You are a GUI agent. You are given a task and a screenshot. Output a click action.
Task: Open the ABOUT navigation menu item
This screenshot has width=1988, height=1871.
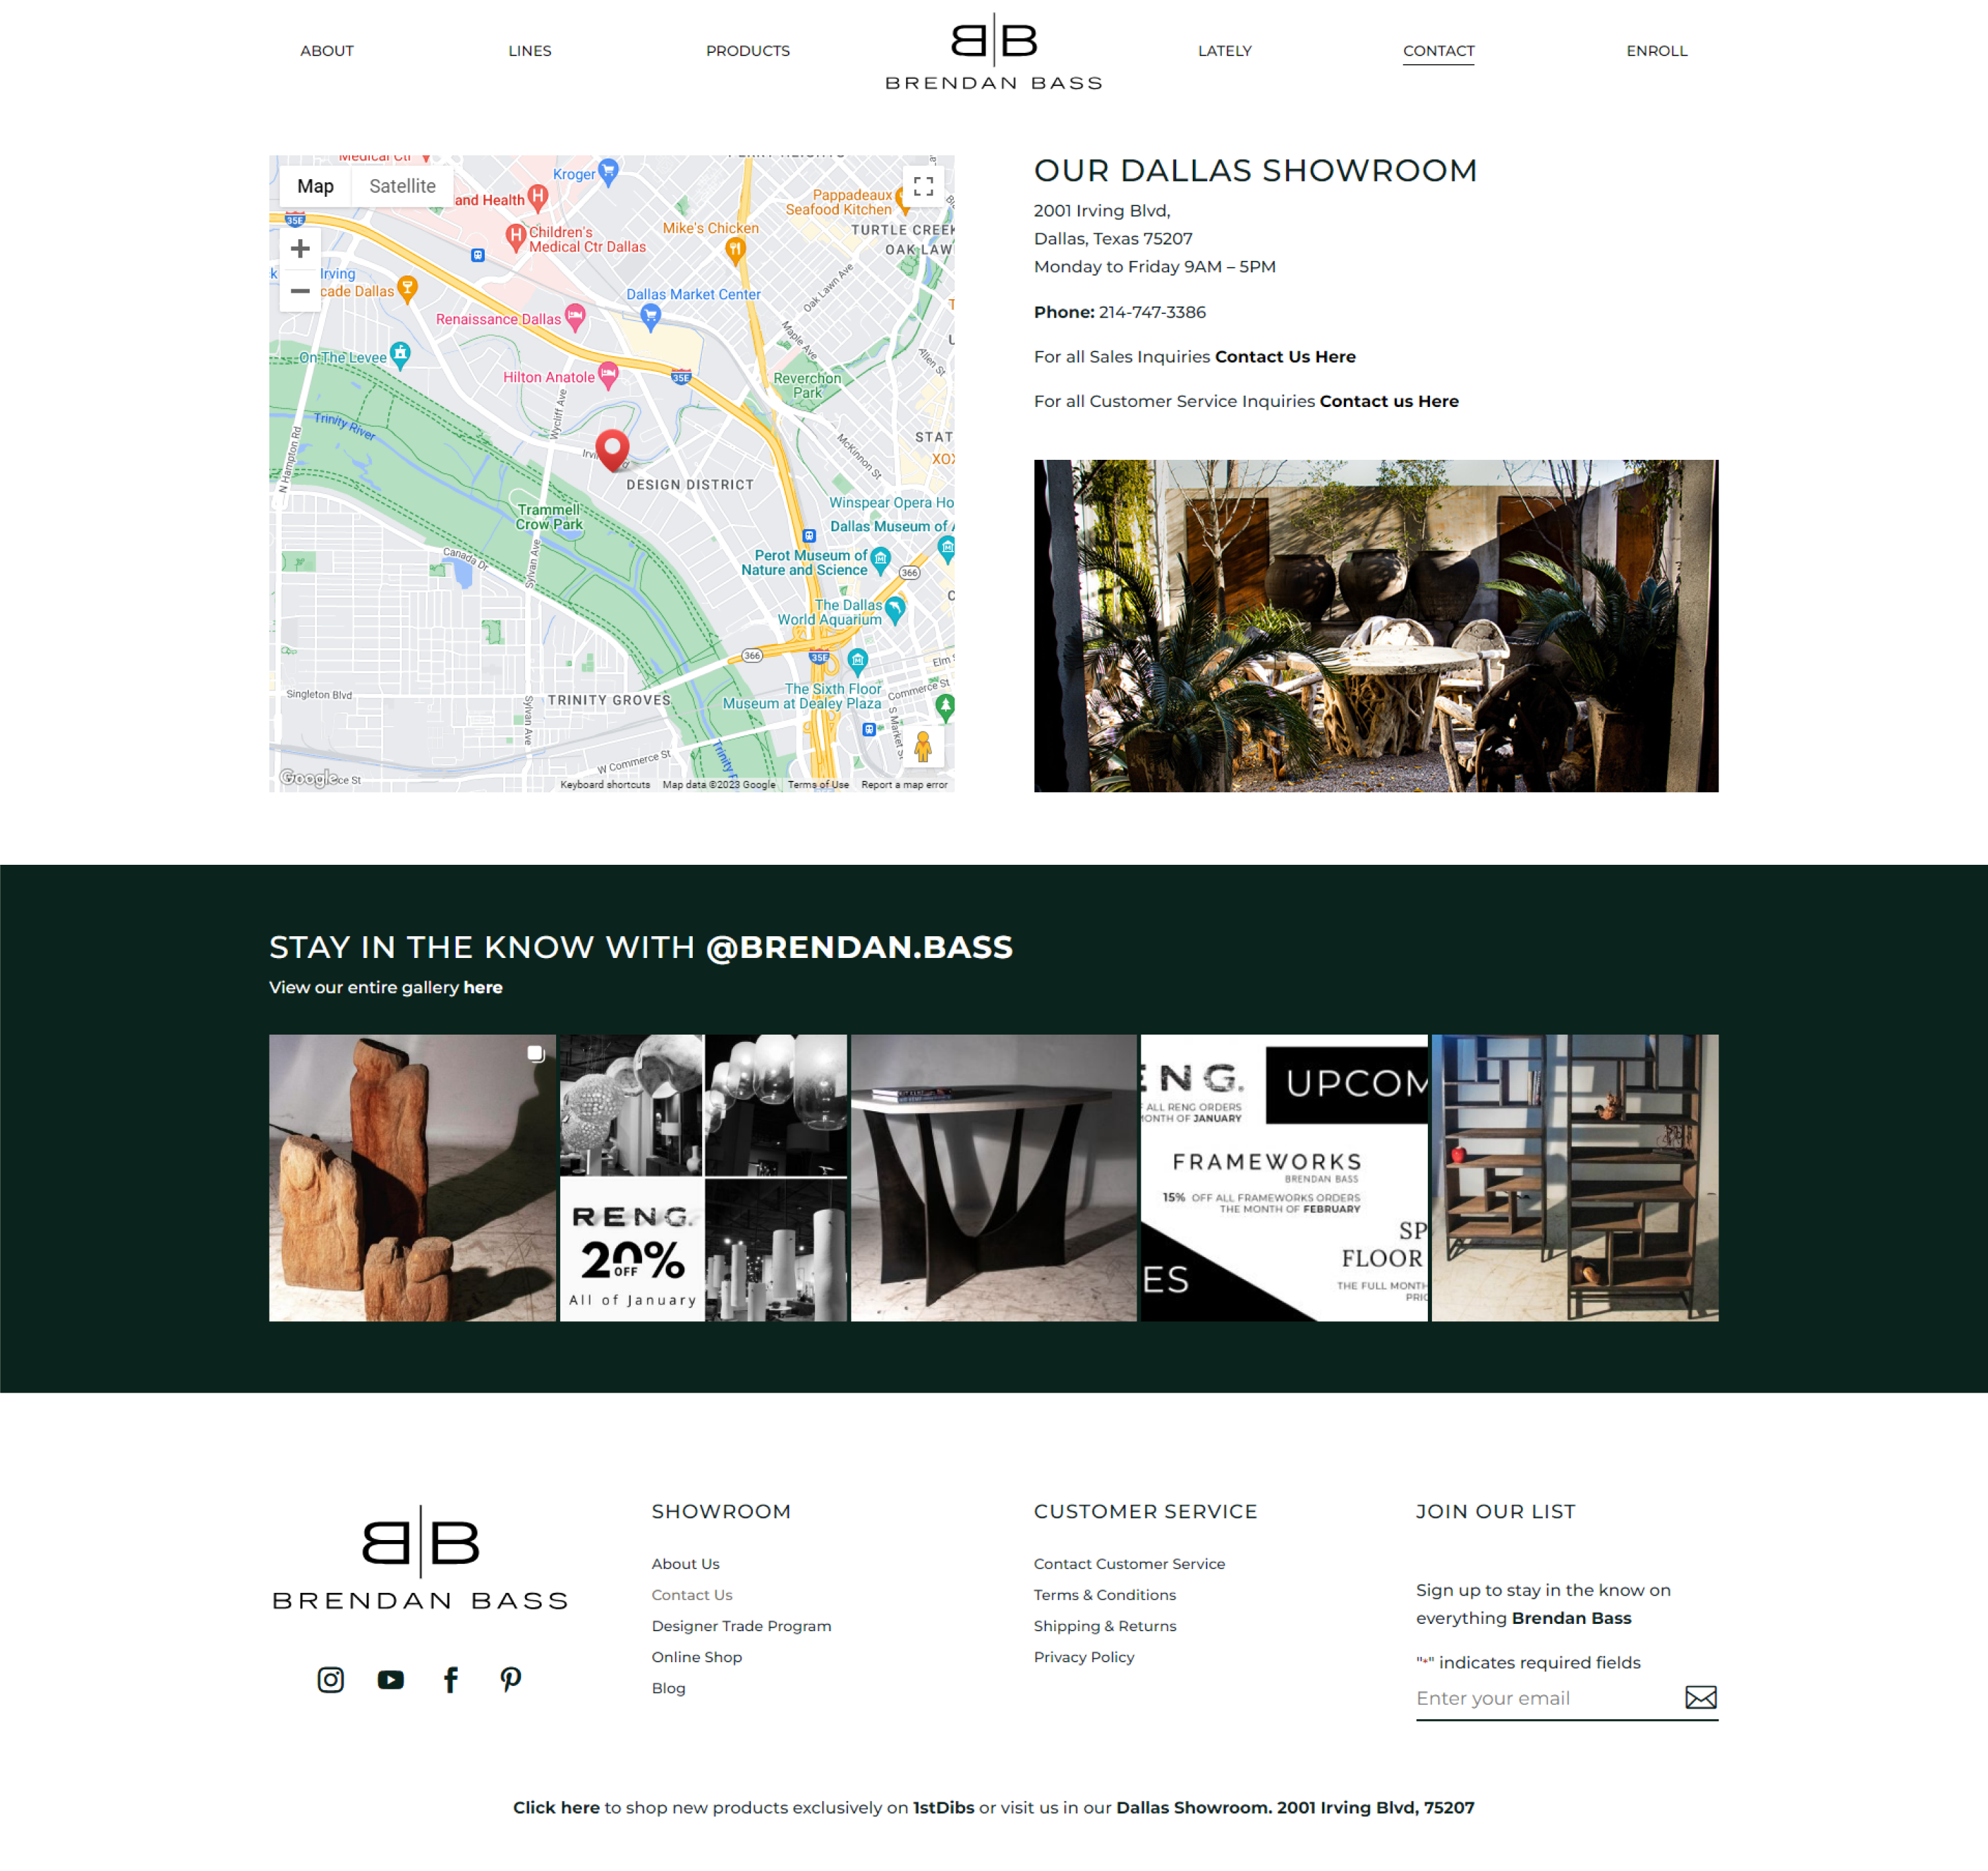[327, 50]
